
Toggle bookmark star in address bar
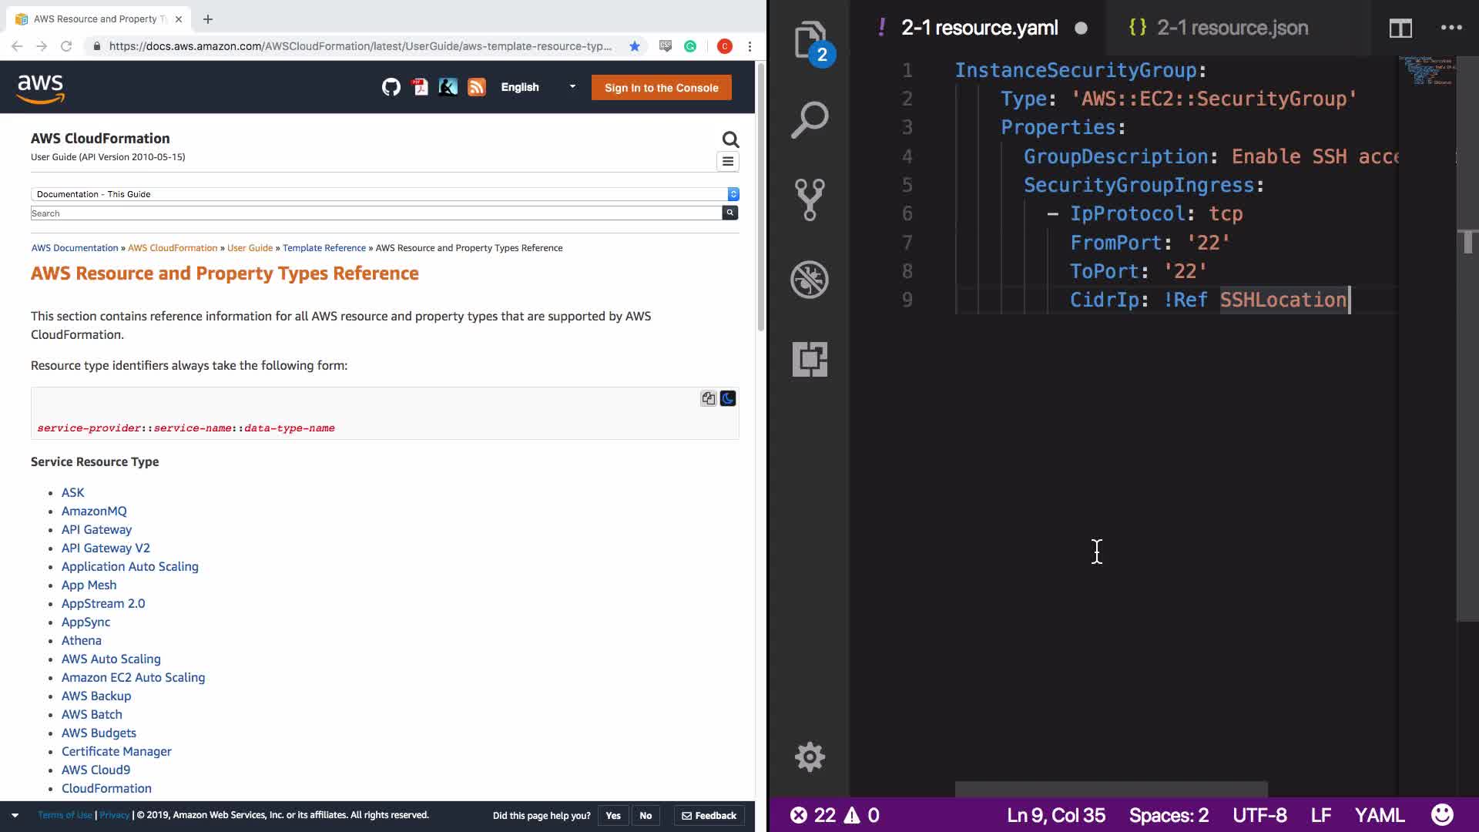pos(634,46)
